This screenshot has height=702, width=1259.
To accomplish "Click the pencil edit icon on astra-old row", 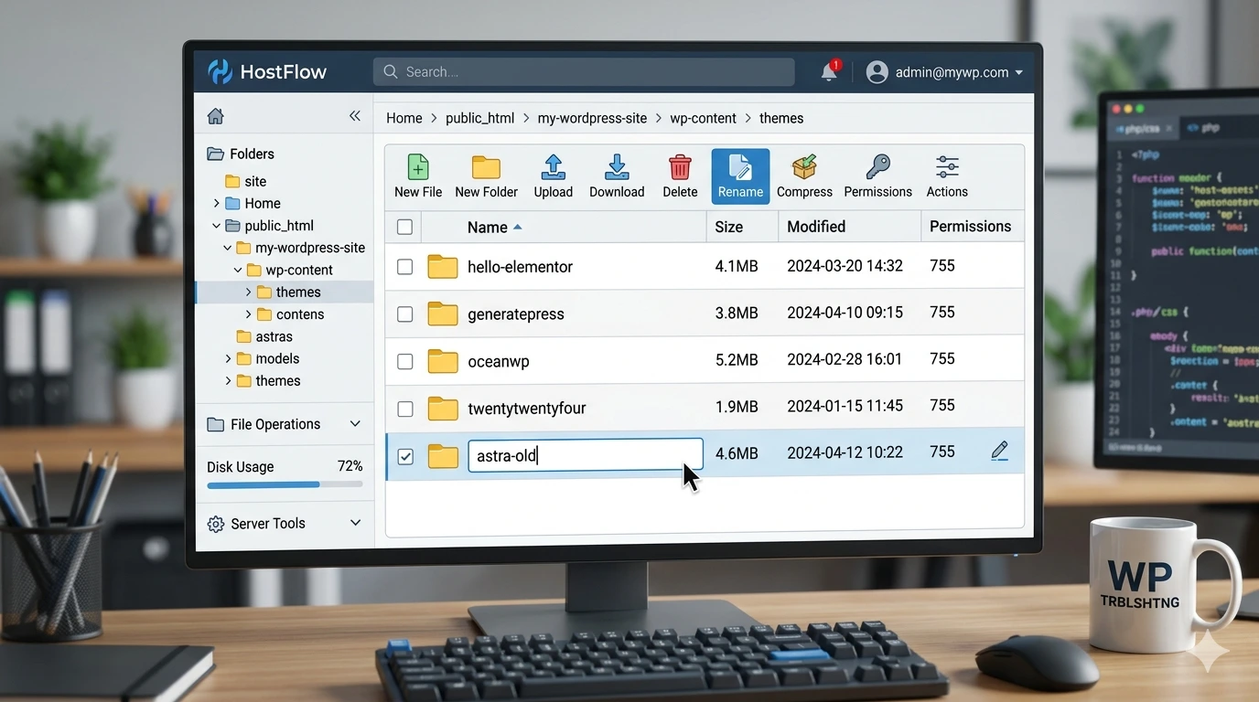I will coord(999,451).
